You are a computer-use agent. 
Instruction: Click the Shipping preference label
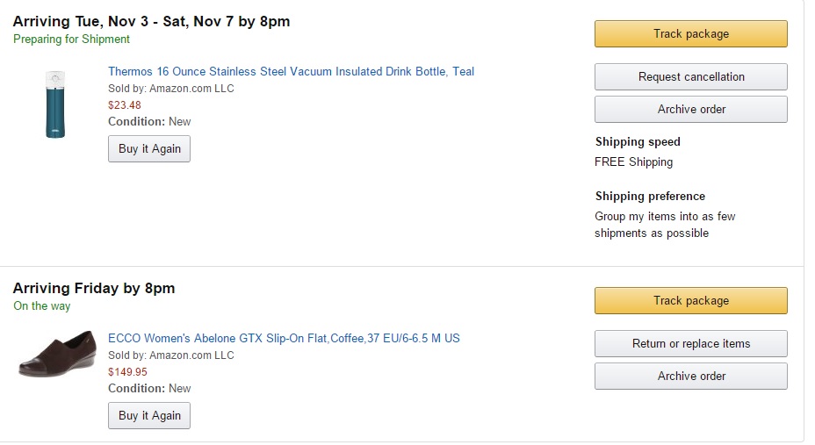[x=650, y=197]
